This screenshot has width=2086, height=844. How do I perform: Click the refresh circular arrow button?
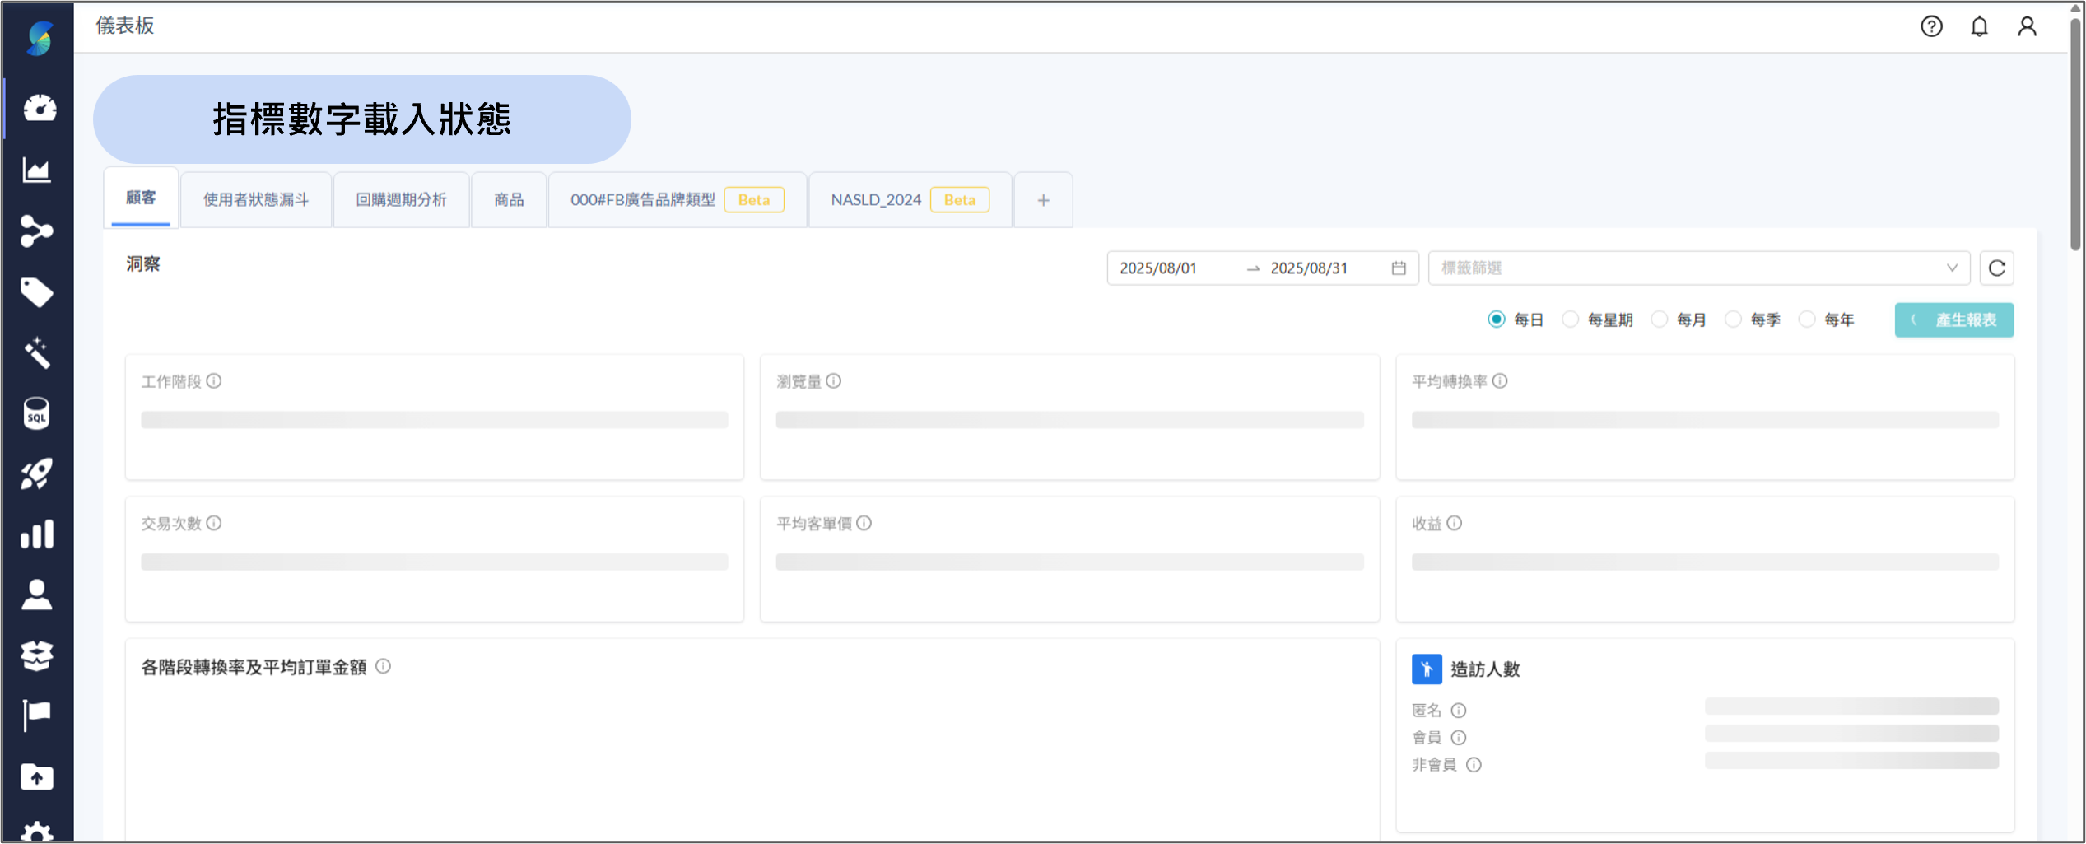1996,268
